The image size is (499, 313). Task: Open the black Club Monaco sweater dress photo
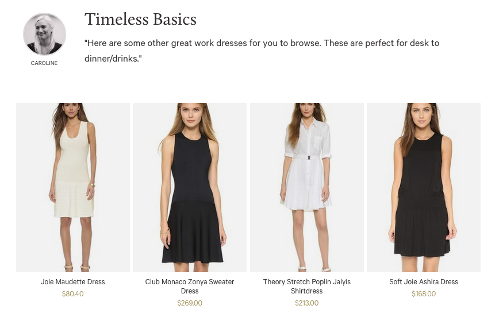click(190, 187)
